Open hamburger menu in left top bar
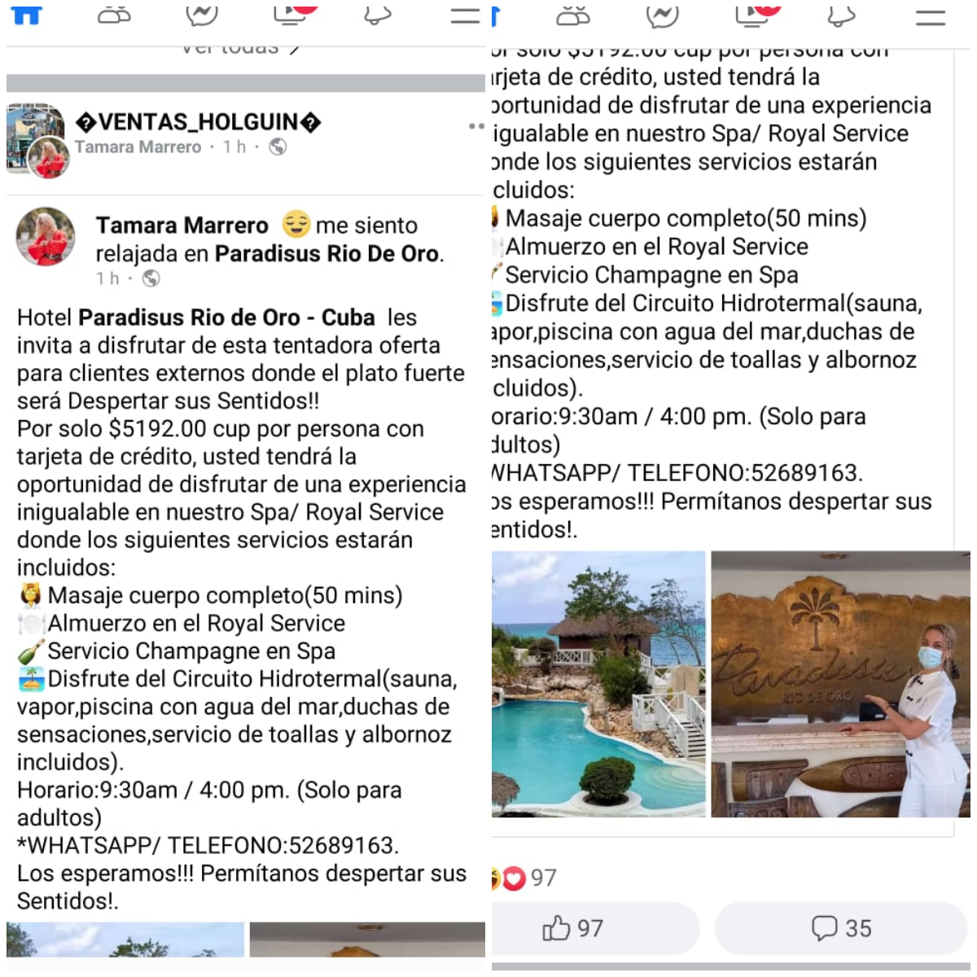This screenshot has height=977, width=977. coord(466,15)
